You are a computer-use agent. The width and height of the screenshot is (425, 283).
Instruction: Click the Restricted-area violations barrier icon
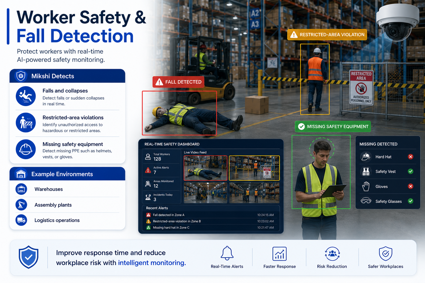pos(26,123)
